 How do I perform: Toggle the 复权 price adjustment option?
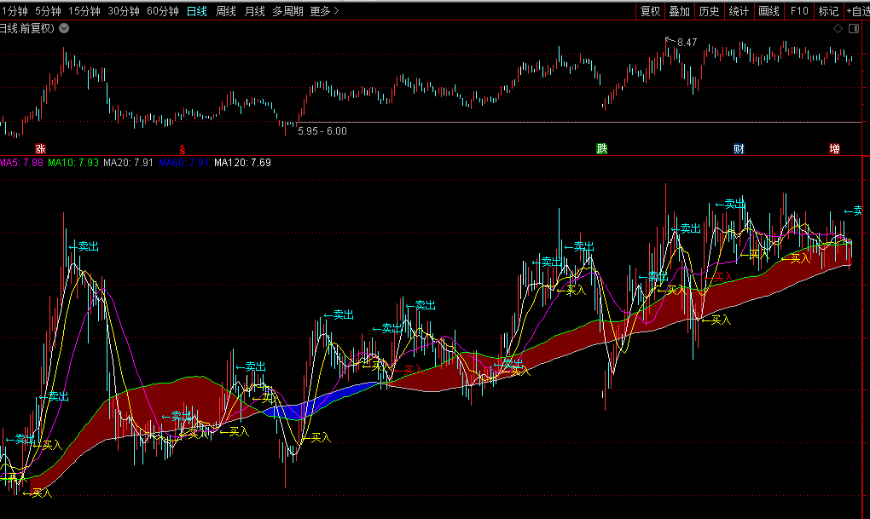pos(650,11)
